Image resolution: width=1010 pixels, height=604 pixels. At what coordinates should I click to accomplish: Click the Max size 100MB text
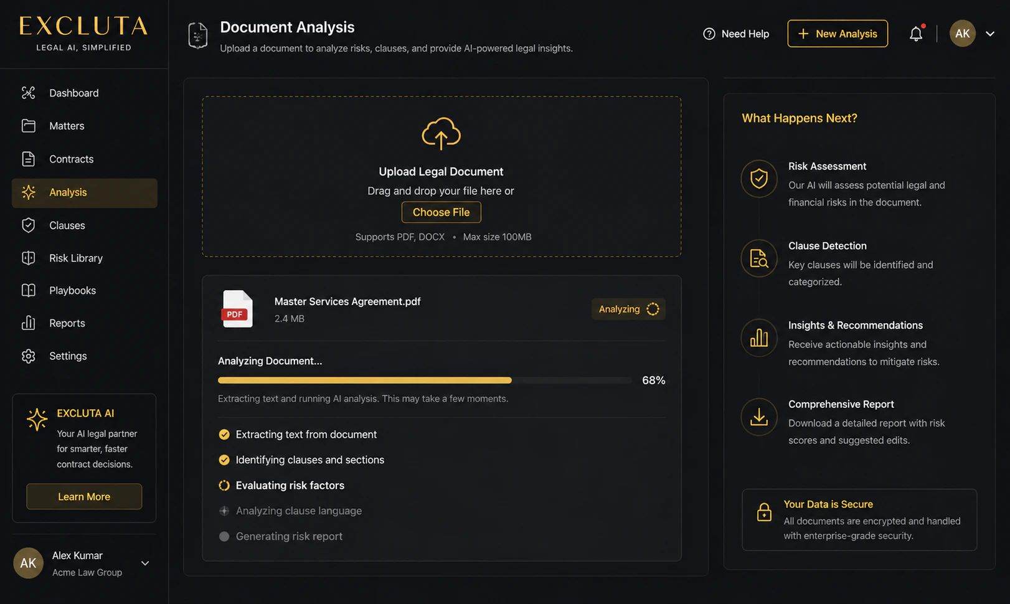click(497, 237)
